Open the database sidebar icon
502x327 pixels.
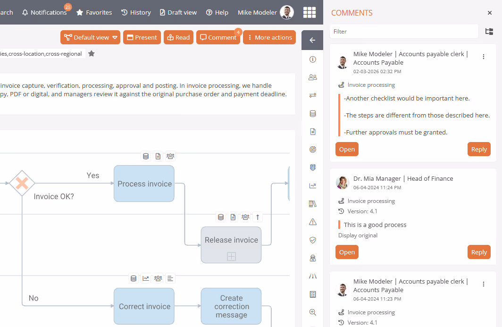(x=313, y=113)
